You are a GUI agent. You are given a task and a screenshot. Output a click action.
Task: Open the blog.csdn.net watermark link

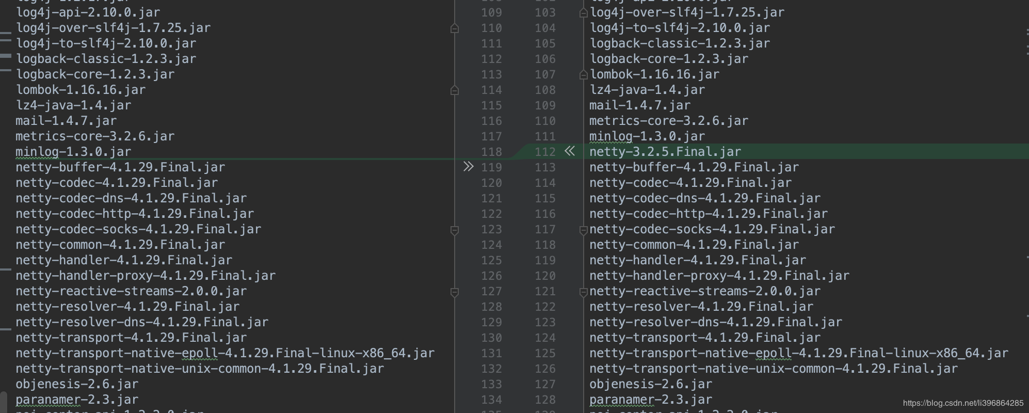(963, 403)
